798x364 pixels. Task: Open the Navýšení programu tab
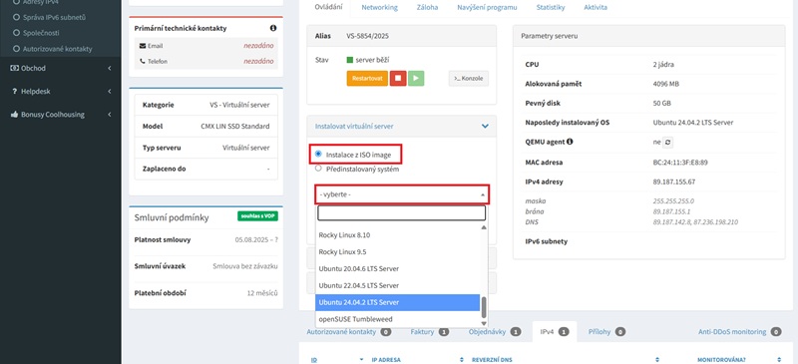point(487,8)
